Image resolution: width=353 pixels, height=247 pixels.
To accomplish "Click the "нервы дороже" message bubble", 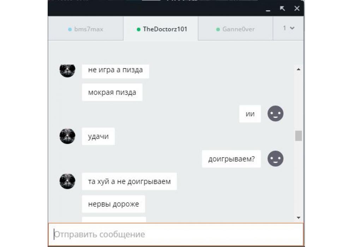I will pyautogui.click(x=113, y=204).
